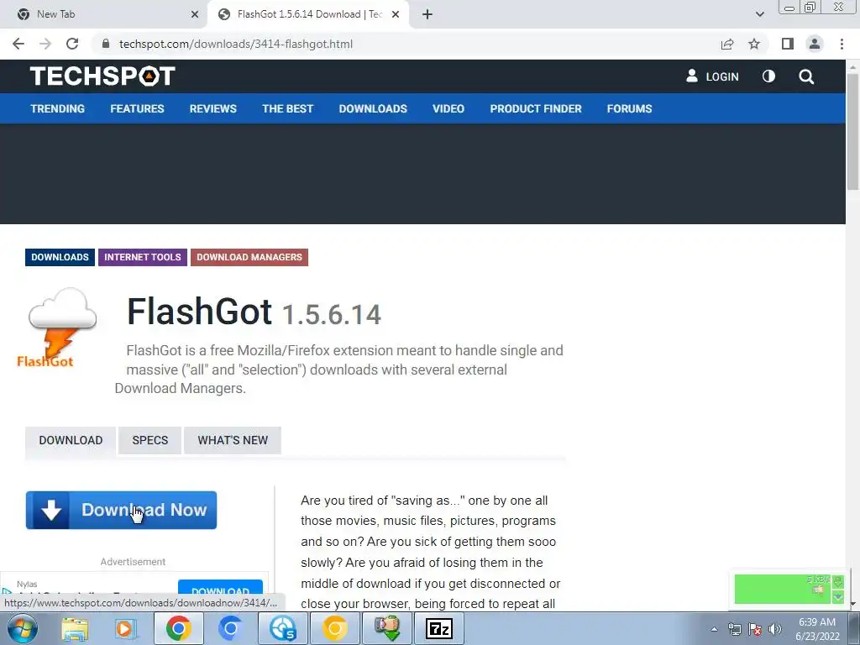
Task: Open 7-Zip from taskbar
Action: click(x=439, y=628)
